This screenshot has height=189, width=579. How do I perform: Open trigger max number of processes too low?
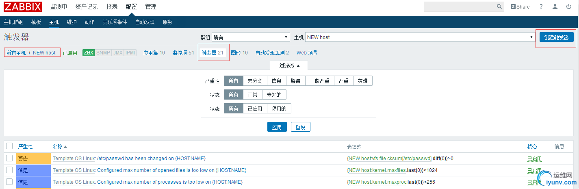tap(170, 182)
